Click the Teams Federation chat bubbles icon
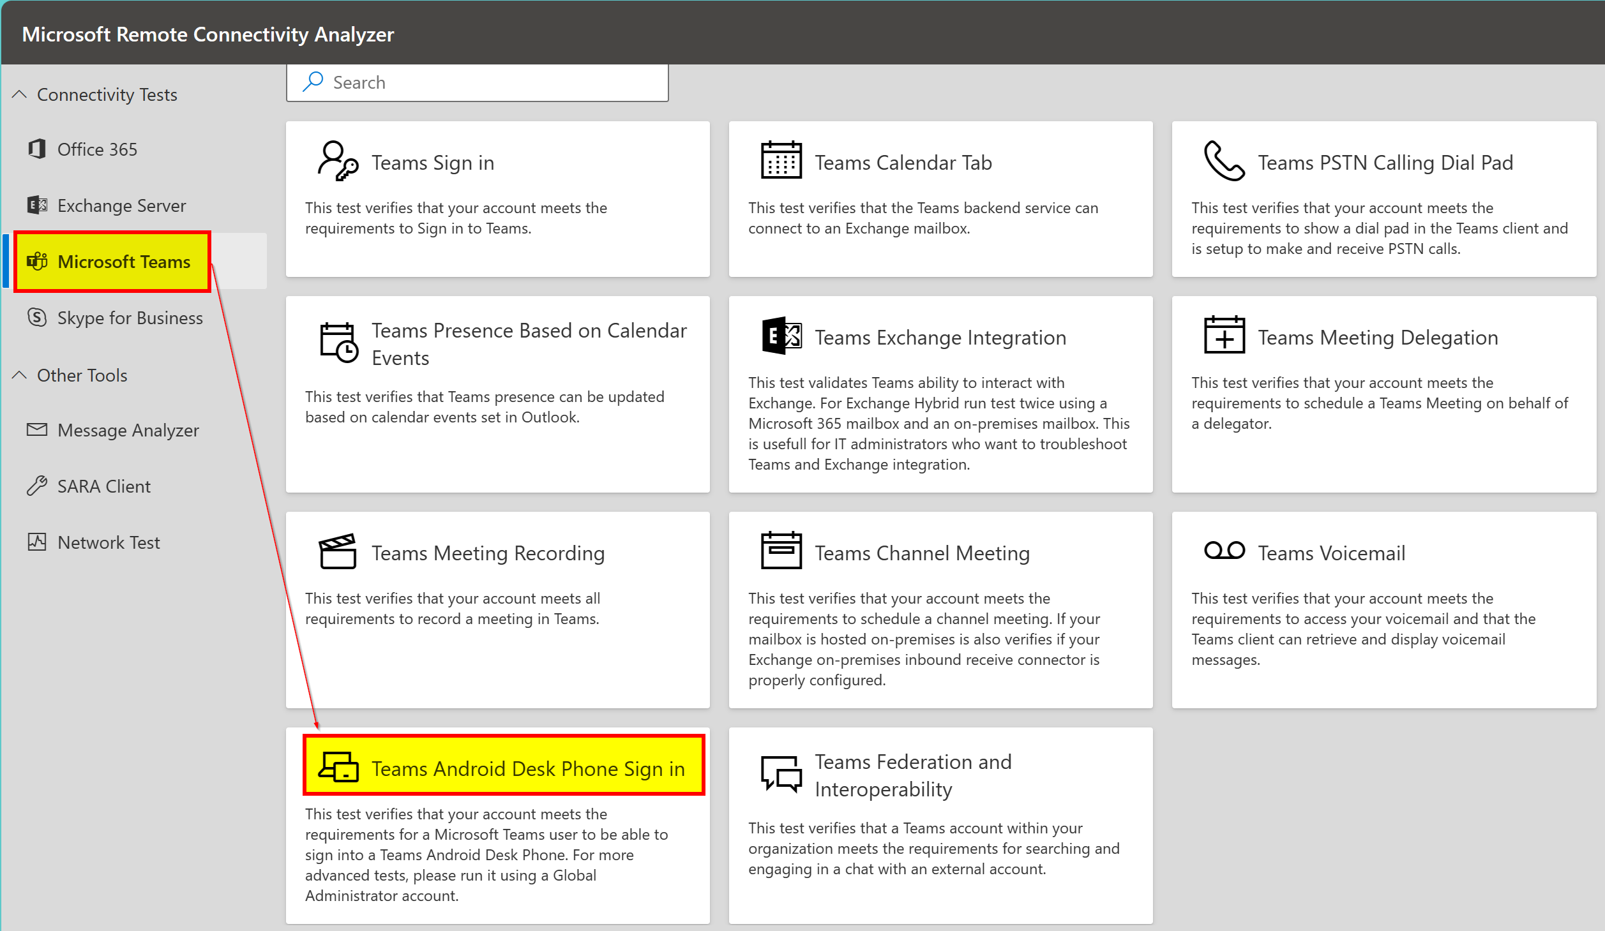This screenshot has width=1605, height=931. coord(781,774)
